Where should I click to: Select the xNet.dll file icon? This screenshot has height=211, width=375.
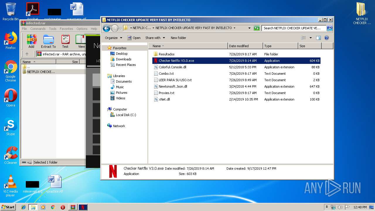pyautogui.click(x=156, y=99)
